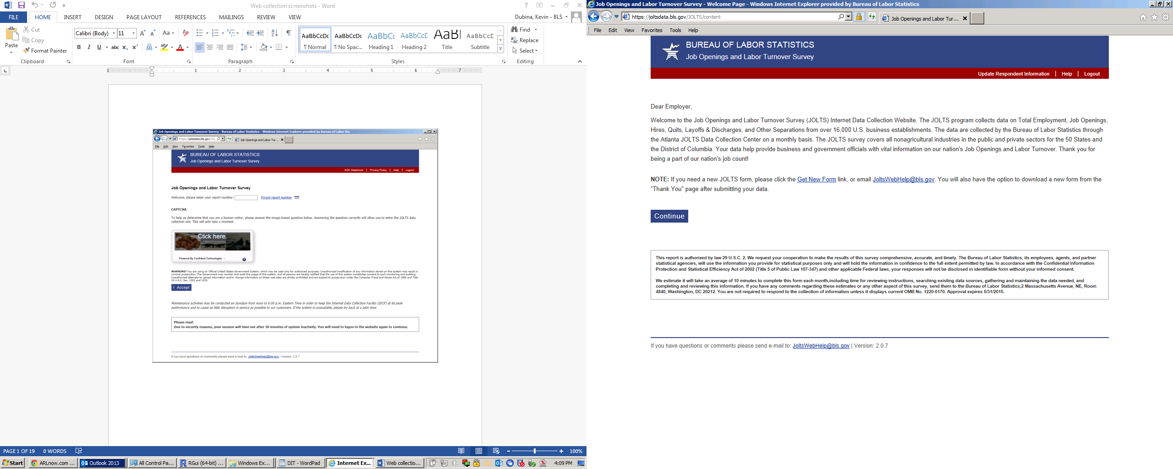Open the Select dropdown in Editing group
The height and width of the screenshot is (469, 1173).
[x=525, y=51]
